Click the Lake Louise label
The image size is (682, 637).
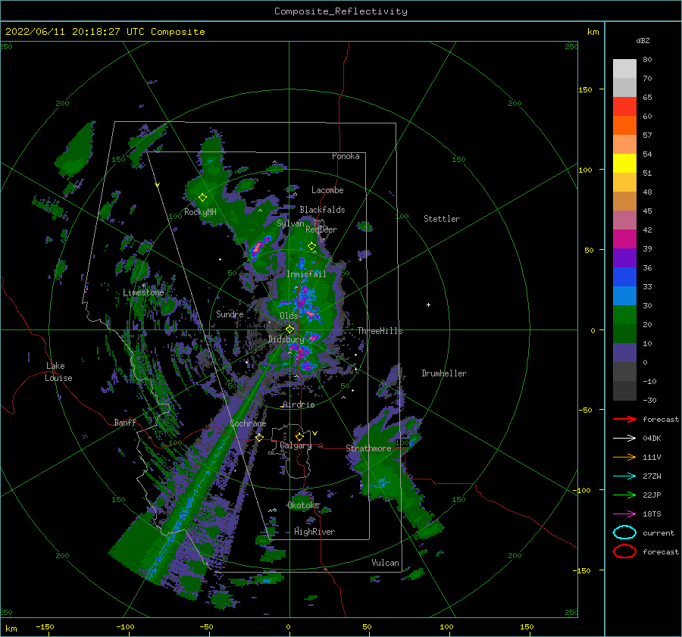58,372
